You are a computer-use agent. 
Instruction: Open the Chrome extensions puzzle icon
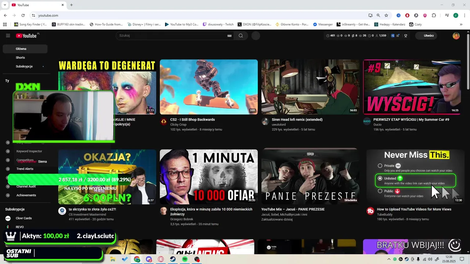[434, 15]
